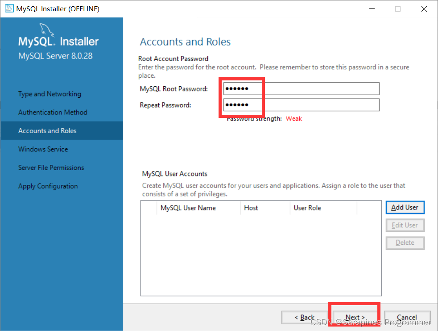Click the Back button

point(305,317)
